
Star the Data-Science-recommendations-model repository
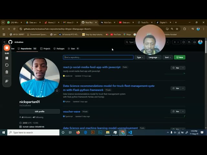(176, 88)
